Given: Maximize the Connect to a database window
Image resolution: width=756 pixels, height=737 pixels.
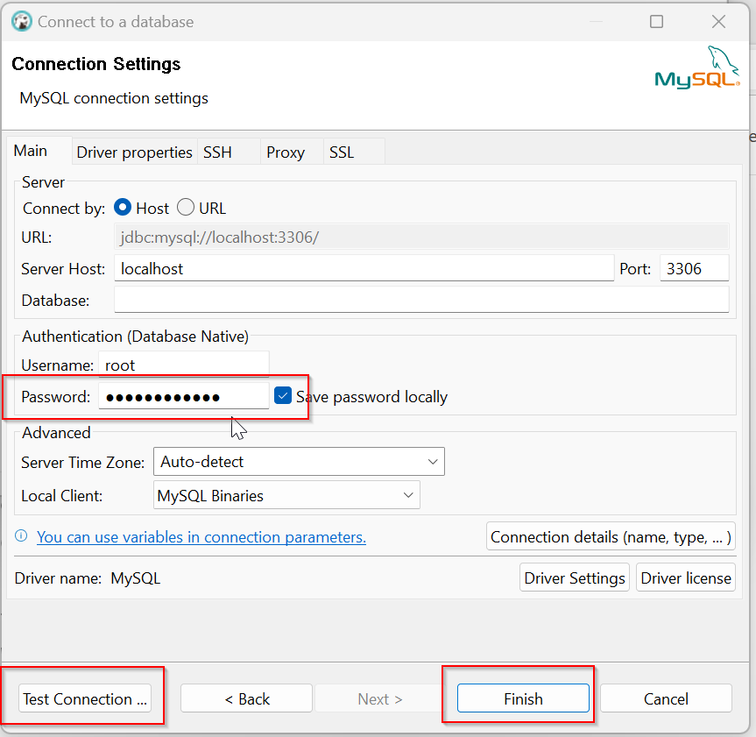Looking at the screenshot, I should (x=656, y=22).
